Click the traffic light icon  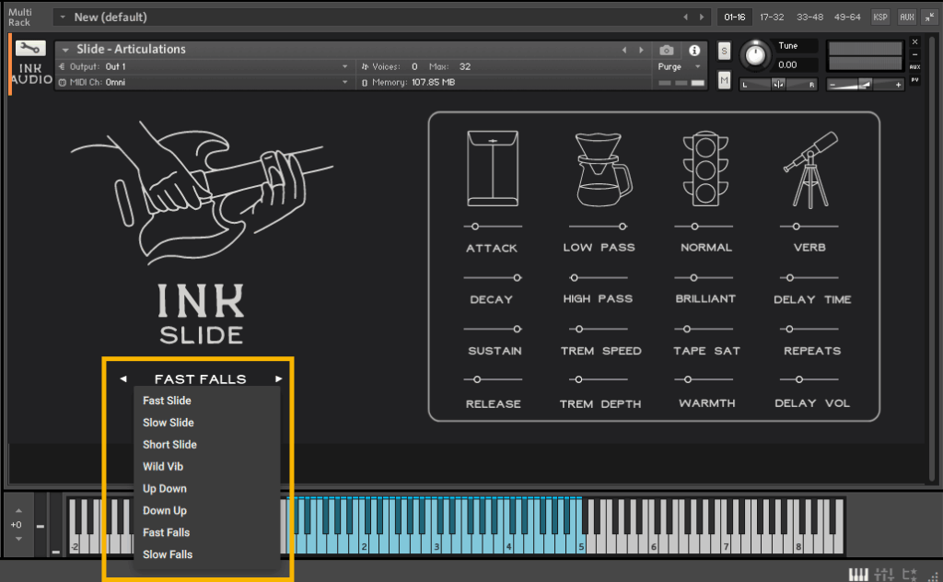[x=706, y=169]
